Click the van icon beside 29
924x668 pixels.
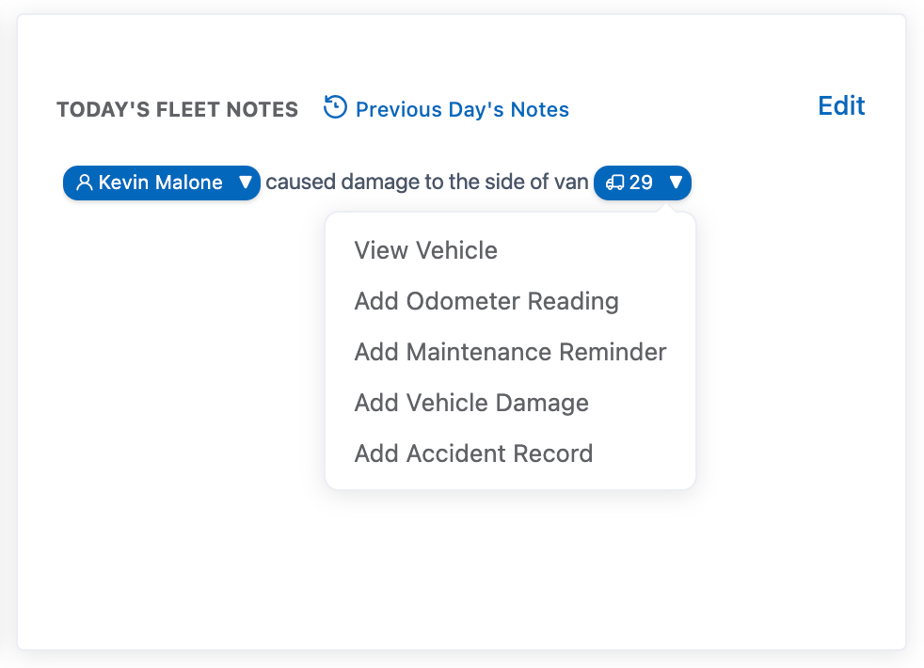click(615, 183)
